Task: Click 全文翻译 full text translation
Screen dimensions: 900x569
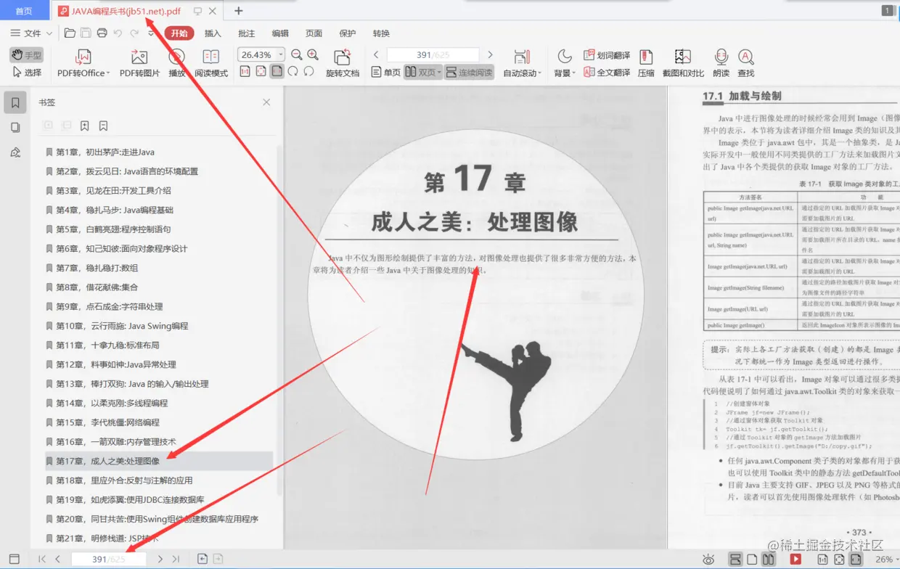Action: tap(607, 73)
